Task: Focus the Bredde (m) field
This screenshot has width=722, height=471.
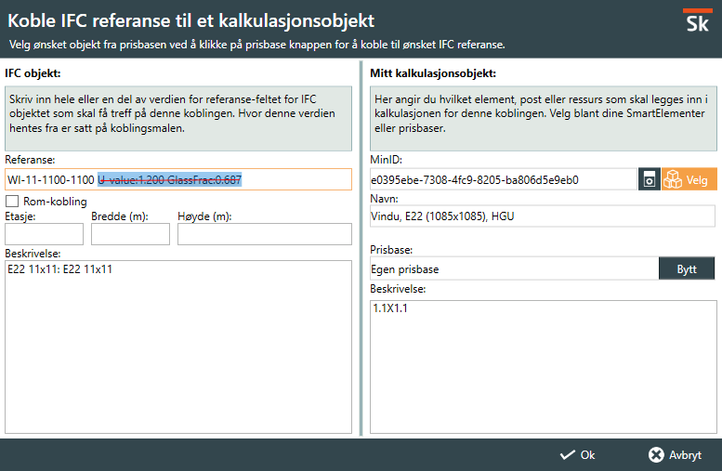Action: 130,234
